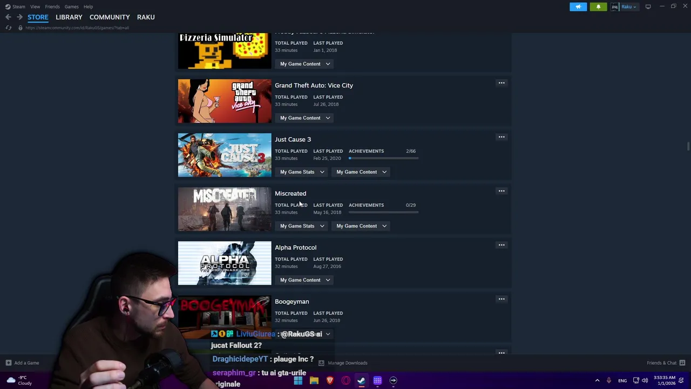Click the microphone tray icon
The image size is (691, 389).
[609, 380]
